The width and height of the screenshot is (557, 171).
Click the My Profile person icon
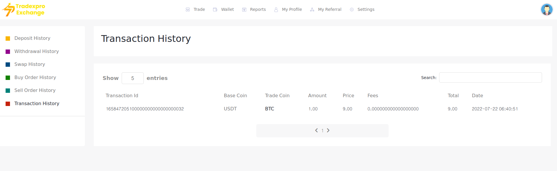pos(276,10)
